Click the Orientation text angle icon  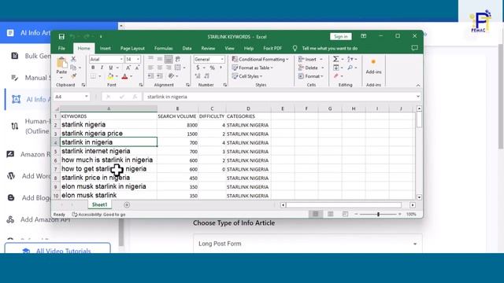click(x=172, y=76)
